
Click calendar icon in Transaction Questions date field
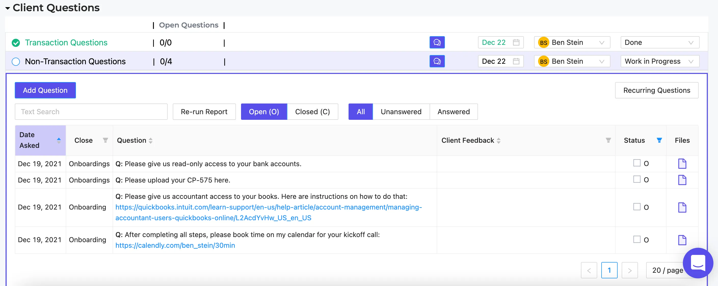click(516, 42)
